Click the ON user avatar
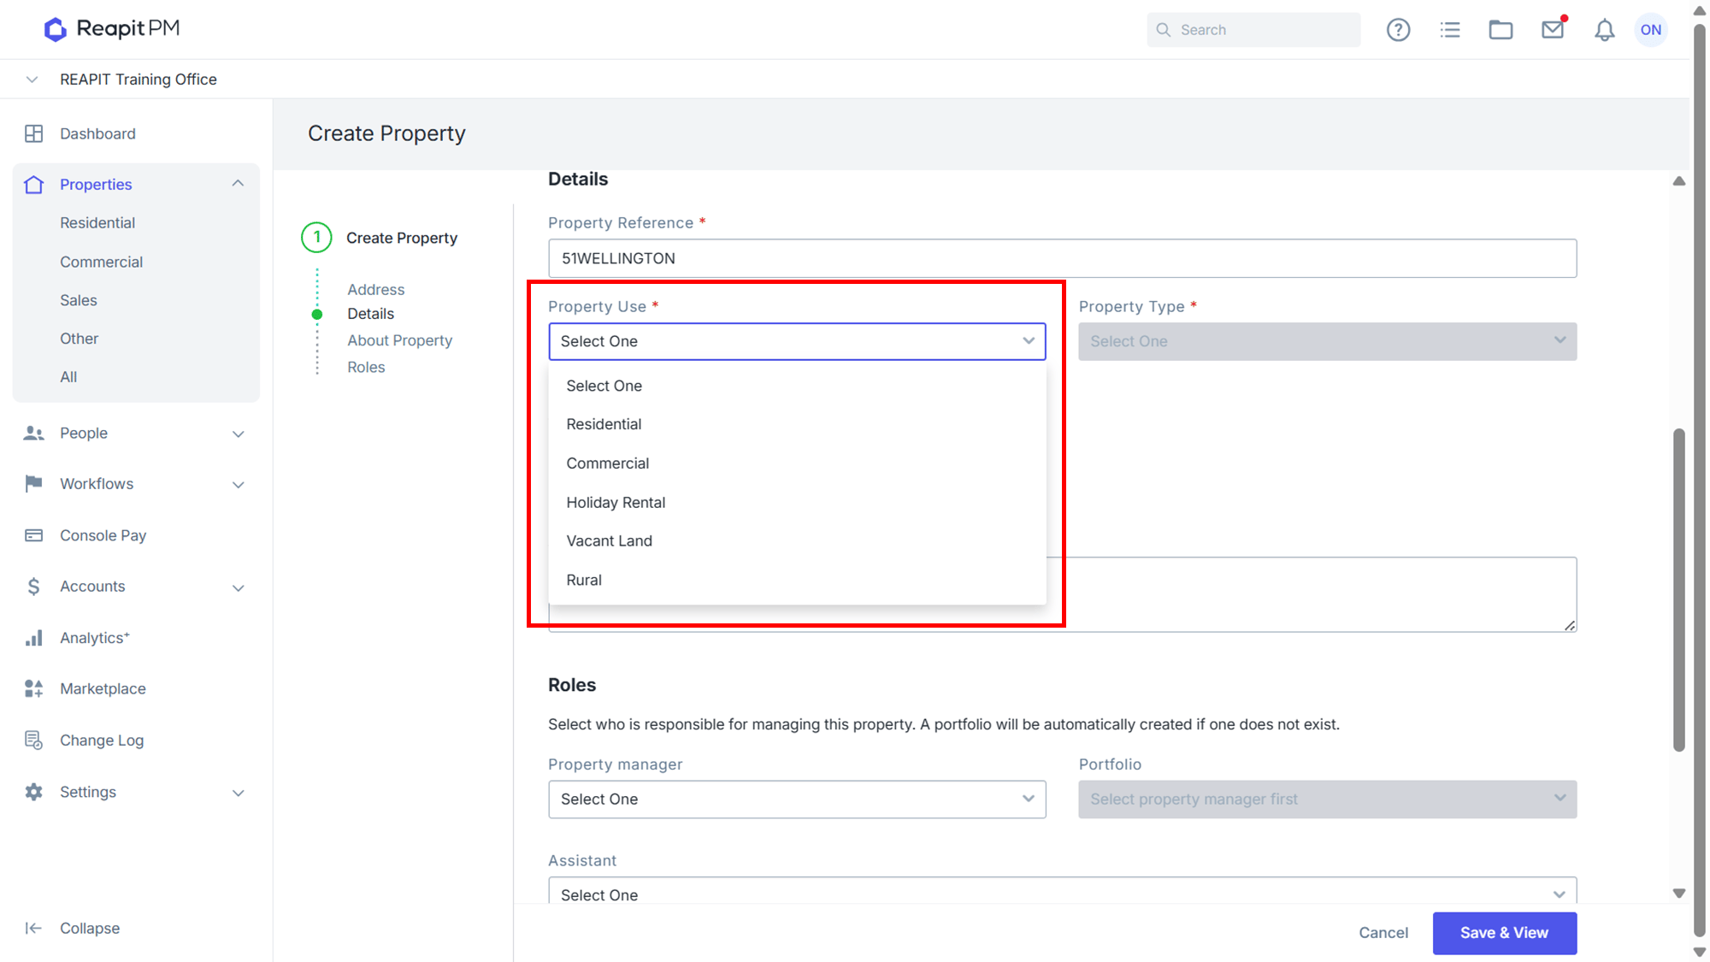This screenshot has width=1710, height=962. 1651,30
